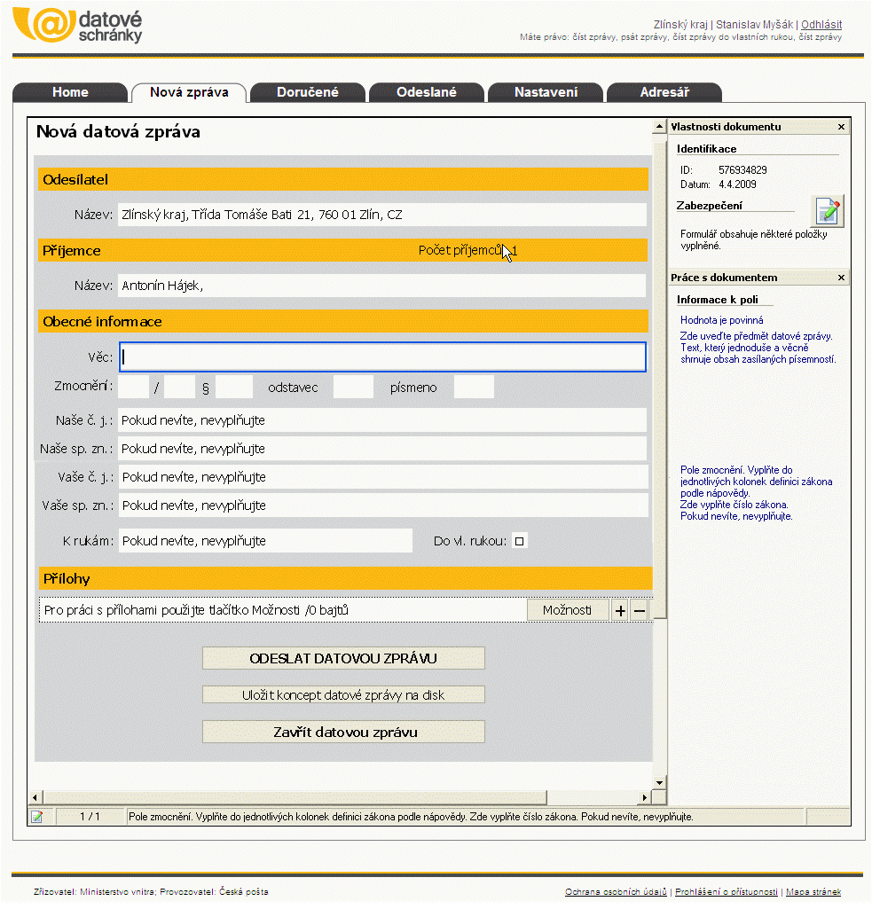Click the Datum value 4.4.2009
Viewport: 872px width, 909px height.
point(737,184)
